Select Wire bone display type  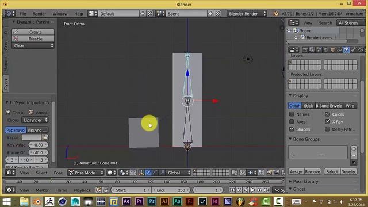[350, 106]
